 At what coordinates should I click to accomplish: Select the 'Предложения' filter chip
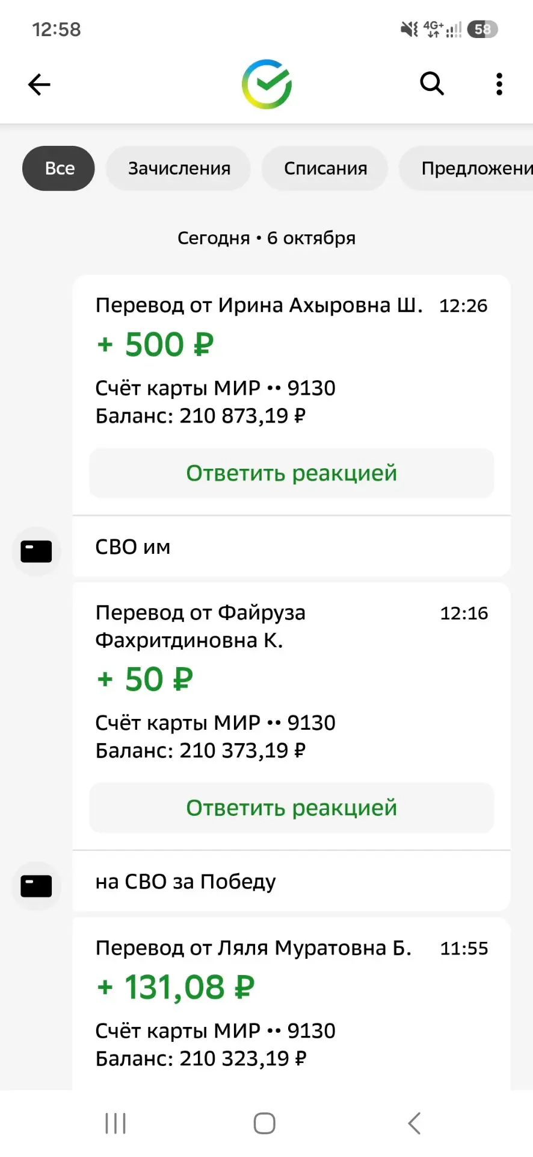[x=467, y=168]
